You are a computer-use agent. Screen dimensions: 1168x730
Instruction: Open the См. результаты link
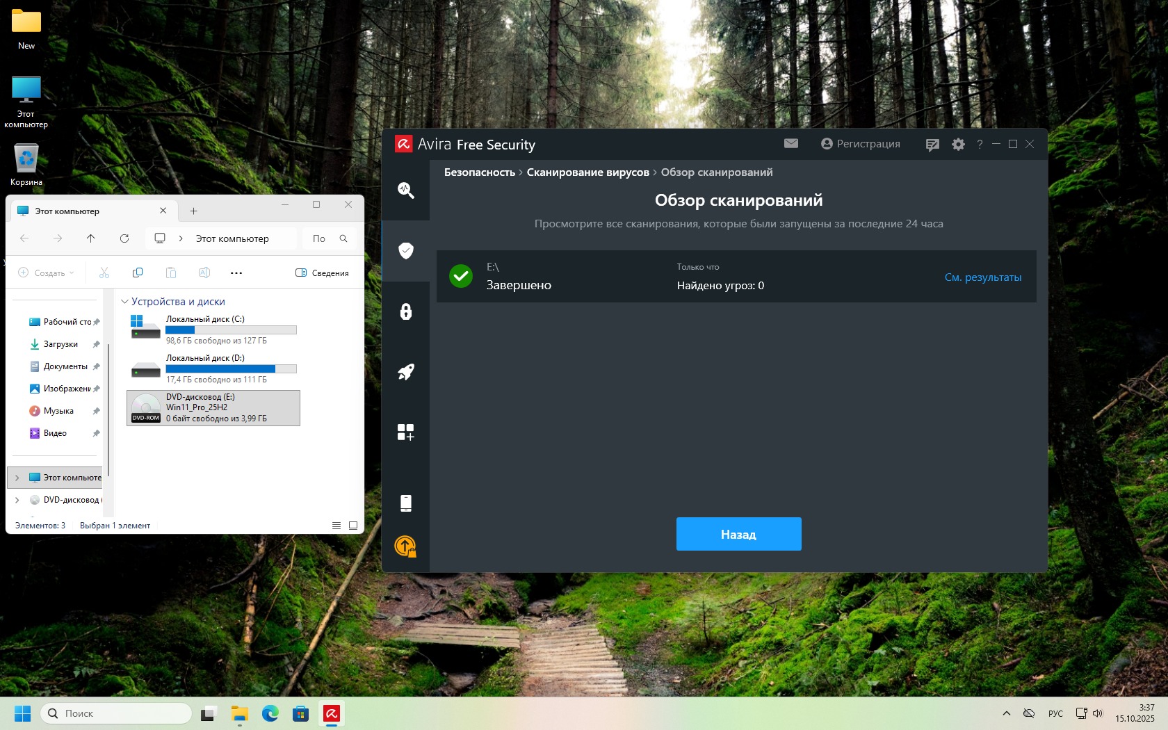(982, 277)
